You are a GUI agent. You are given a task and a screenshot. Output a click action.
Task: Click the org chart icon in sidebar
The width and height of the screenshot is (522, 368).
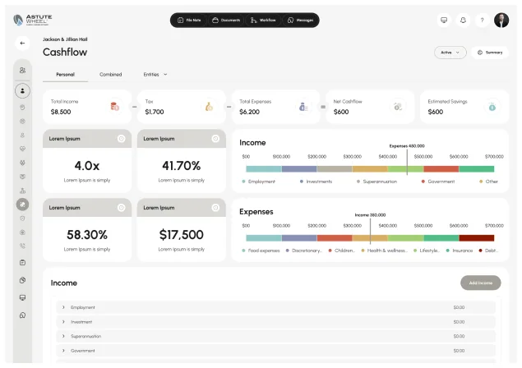(x=22, y=191)
